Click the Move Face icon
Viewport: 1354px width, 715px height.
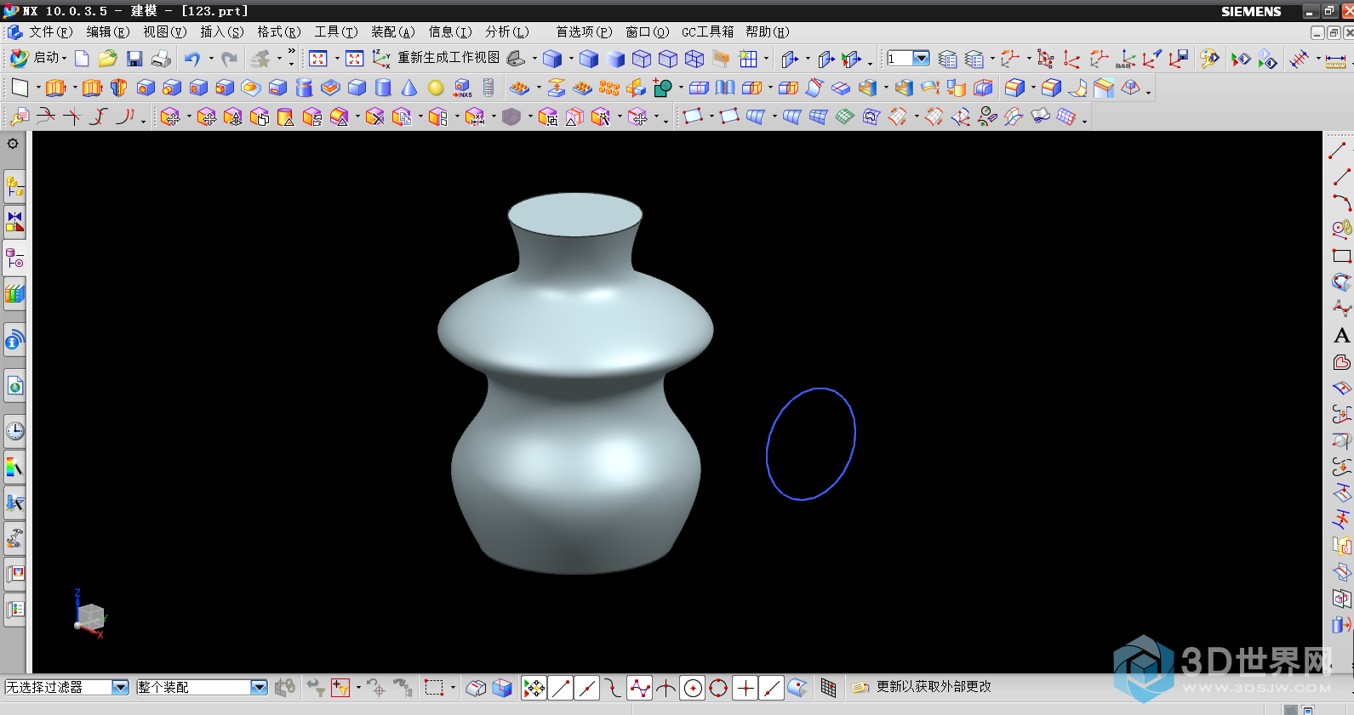point(171,116)
